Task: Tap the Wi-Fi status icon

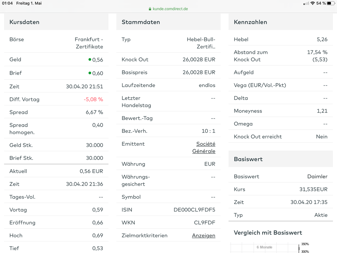Action: point(313,3)
